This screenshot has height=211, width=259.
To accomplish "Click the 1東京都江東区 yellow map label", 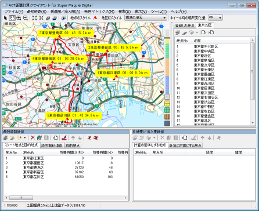I will pyautogui.click(x=123, y=73).
